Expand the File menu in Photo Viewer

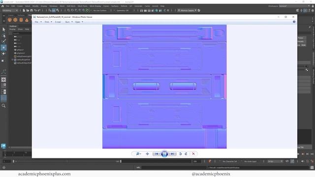click(38, 22)
